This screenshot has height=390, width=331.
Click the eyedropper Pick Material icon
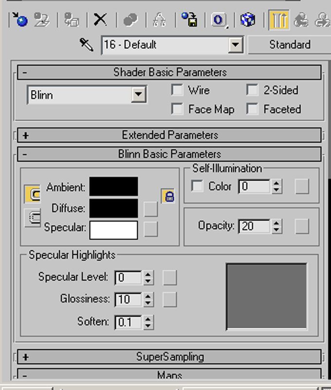coord(87,45)
